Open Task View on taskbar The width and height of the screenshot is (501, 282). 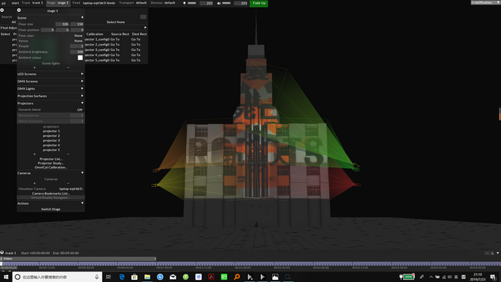coord(108,277)
